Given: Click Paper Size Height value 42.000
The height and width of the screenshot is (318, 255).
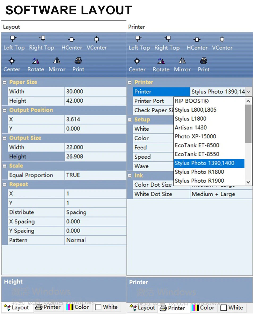Looking at the screenshot, I should [96, 101].
